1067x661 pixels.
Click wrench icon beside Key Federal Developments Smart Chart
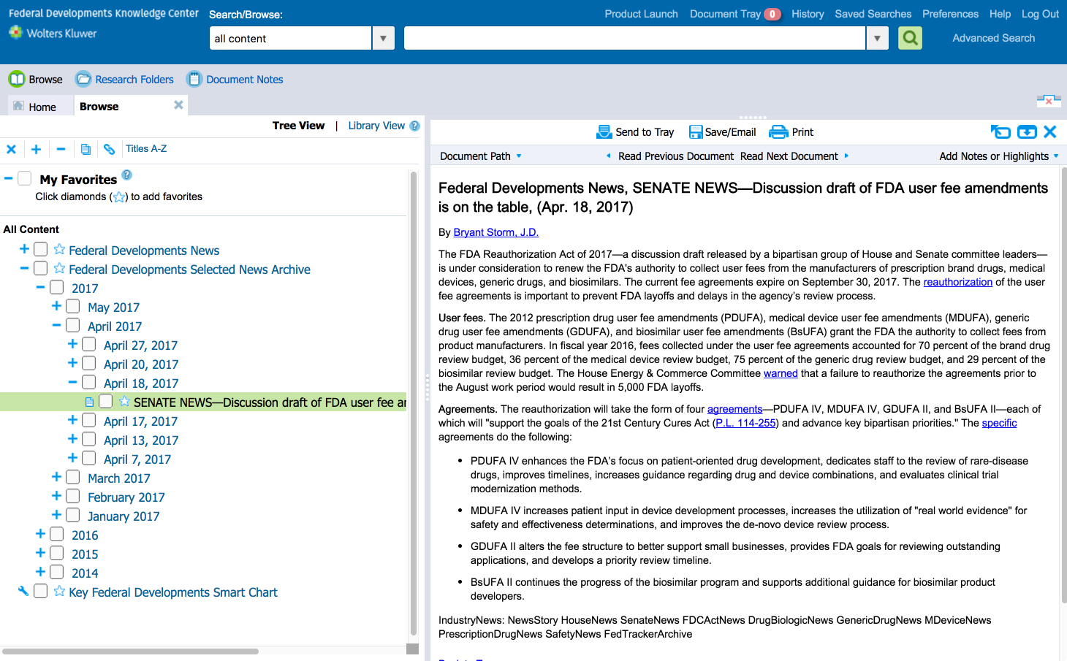click(x=23, y=591)
